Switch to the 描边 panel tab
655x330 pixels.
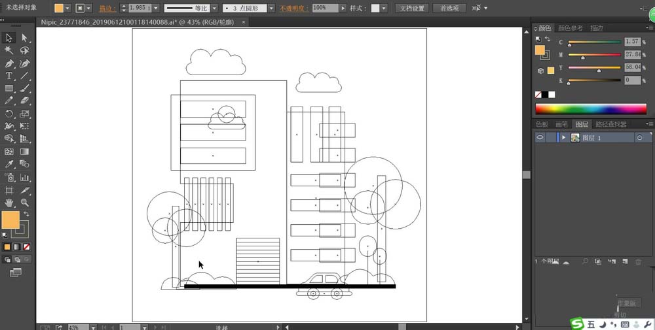point(597,28)
